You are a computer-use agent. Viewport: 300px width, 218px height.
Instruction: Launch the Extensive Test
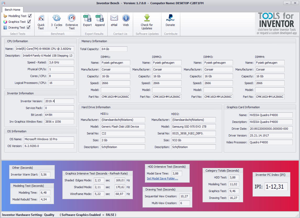tap(72, 22)
